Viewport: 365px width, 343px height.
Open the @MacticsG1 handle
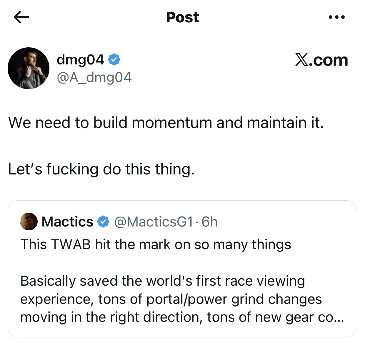coord(154,222)
